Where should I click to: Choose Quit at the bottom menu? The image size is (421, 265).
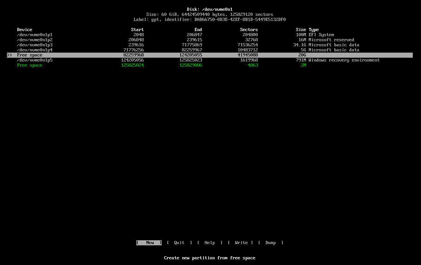[179, 243]
